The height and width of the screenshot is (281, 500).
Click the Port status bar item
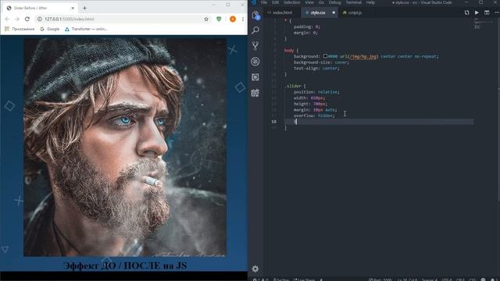tap(380, 279)
